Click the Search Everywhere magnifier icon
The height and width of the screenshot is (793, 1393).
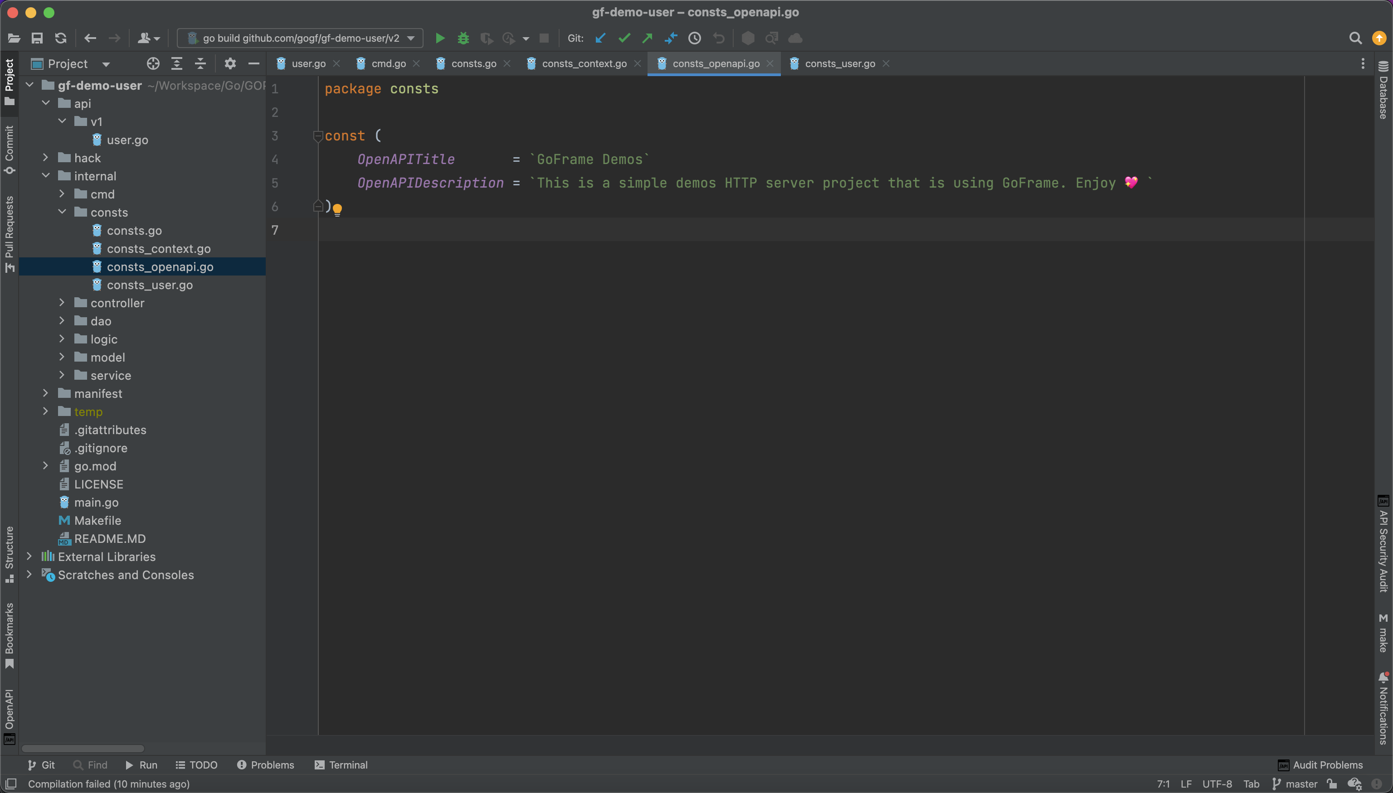[x=1355, y=38]
